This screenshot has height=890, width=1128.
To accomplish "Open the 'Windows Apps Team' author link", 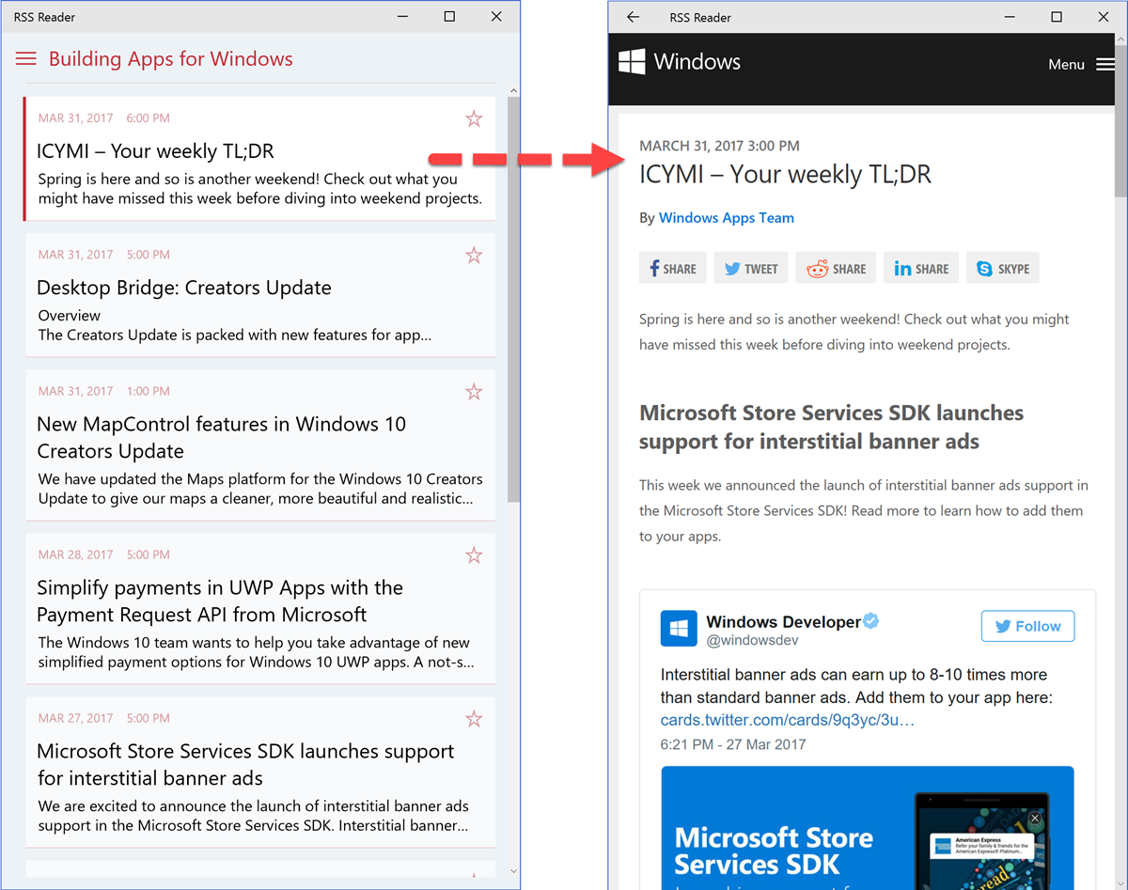I will pyautogui.click(x=727, y=218).
